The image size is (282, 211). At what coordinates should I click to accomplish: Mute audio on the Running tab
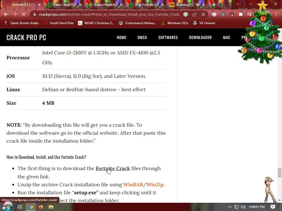point(198,5)
